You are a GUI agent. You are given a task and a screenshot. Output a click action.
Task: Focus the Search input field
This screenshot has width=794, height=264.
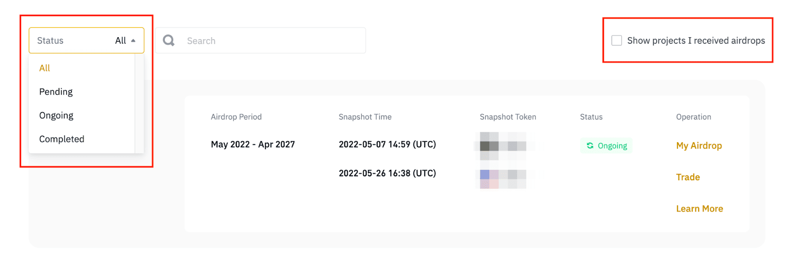(273, 41)
